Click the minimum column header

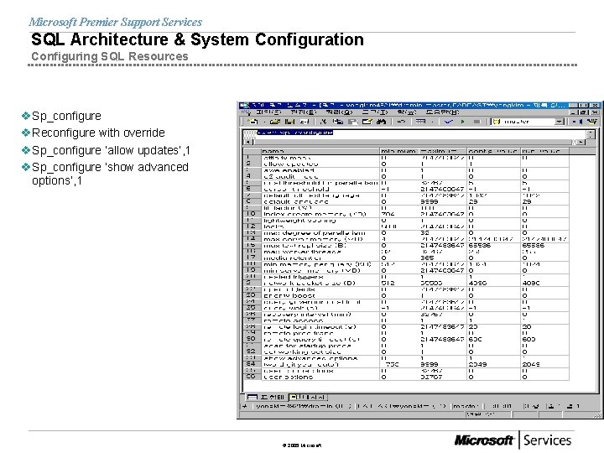tap(399, 151)
